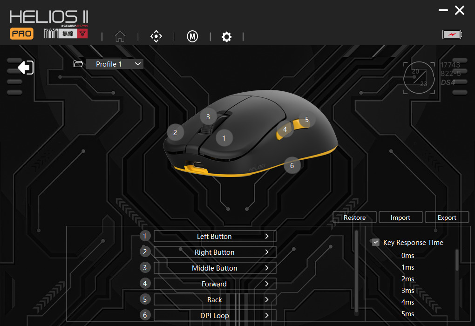Expand the Middle Button assignment
475x326 pixels.
point(215,268)
